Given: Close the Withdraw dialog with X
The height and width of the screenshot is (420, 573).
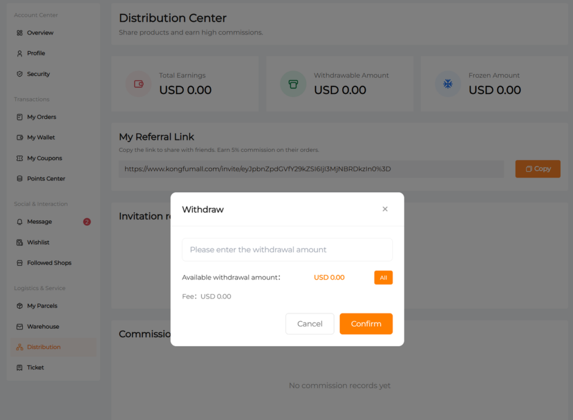Looking at the screenshot, I should point(385,209).
